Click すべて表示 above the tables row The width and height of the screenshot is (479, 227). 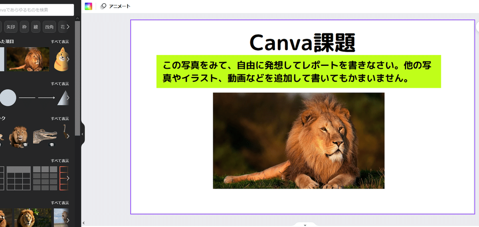pyautogui.click(x=60, y=160)
